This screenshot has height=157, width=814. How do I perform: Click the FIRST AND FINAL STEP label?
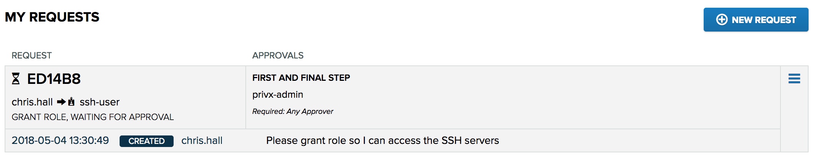[x=301, y=78]
